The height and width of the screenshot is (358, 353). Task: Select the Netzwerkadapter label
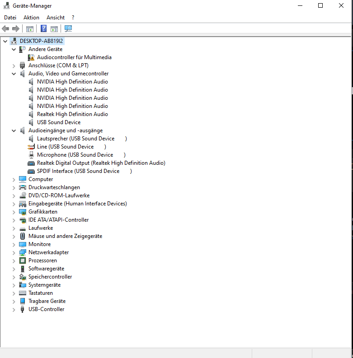pyautogui.click(x=48, y=252)
